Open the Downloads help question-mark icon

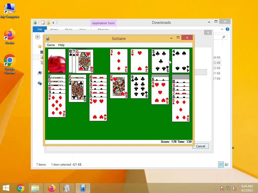(228, 29)
